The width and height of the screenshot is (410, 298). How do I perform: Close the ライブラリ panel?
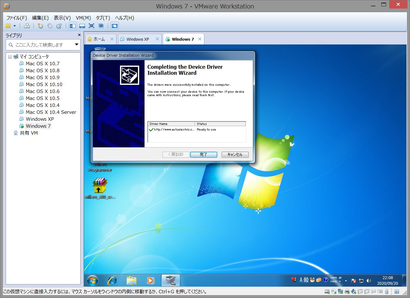[x=79, y=35]
